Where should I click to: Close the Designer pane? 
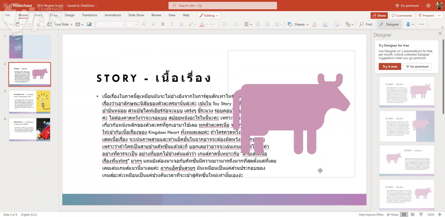coord(440,34)
